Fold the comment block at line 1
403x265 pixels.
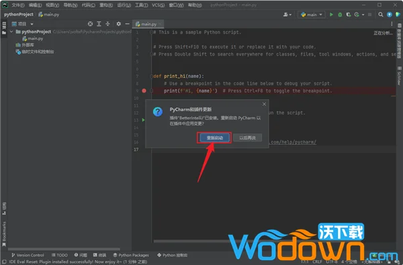(151, 32)
